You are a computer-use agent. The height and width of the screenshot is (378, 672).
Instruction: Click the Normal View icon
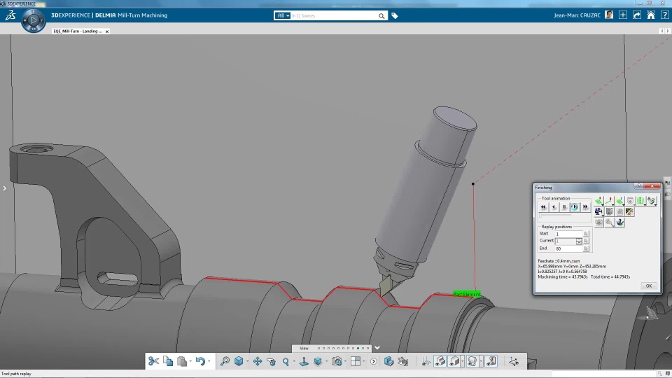tap(304, 361)
